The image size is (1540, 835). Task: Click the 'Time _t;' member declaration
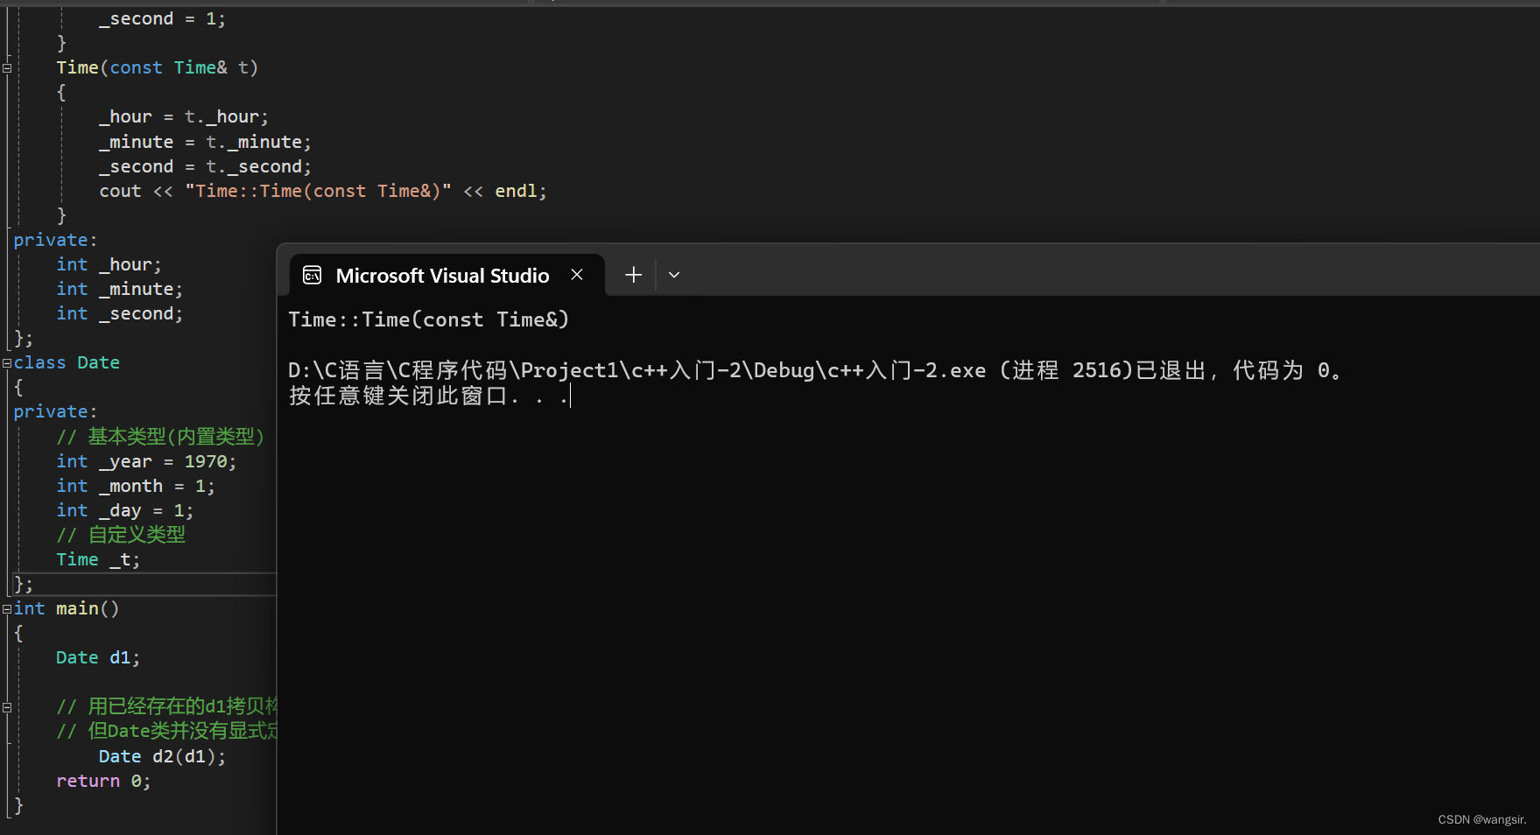[98, 559]
